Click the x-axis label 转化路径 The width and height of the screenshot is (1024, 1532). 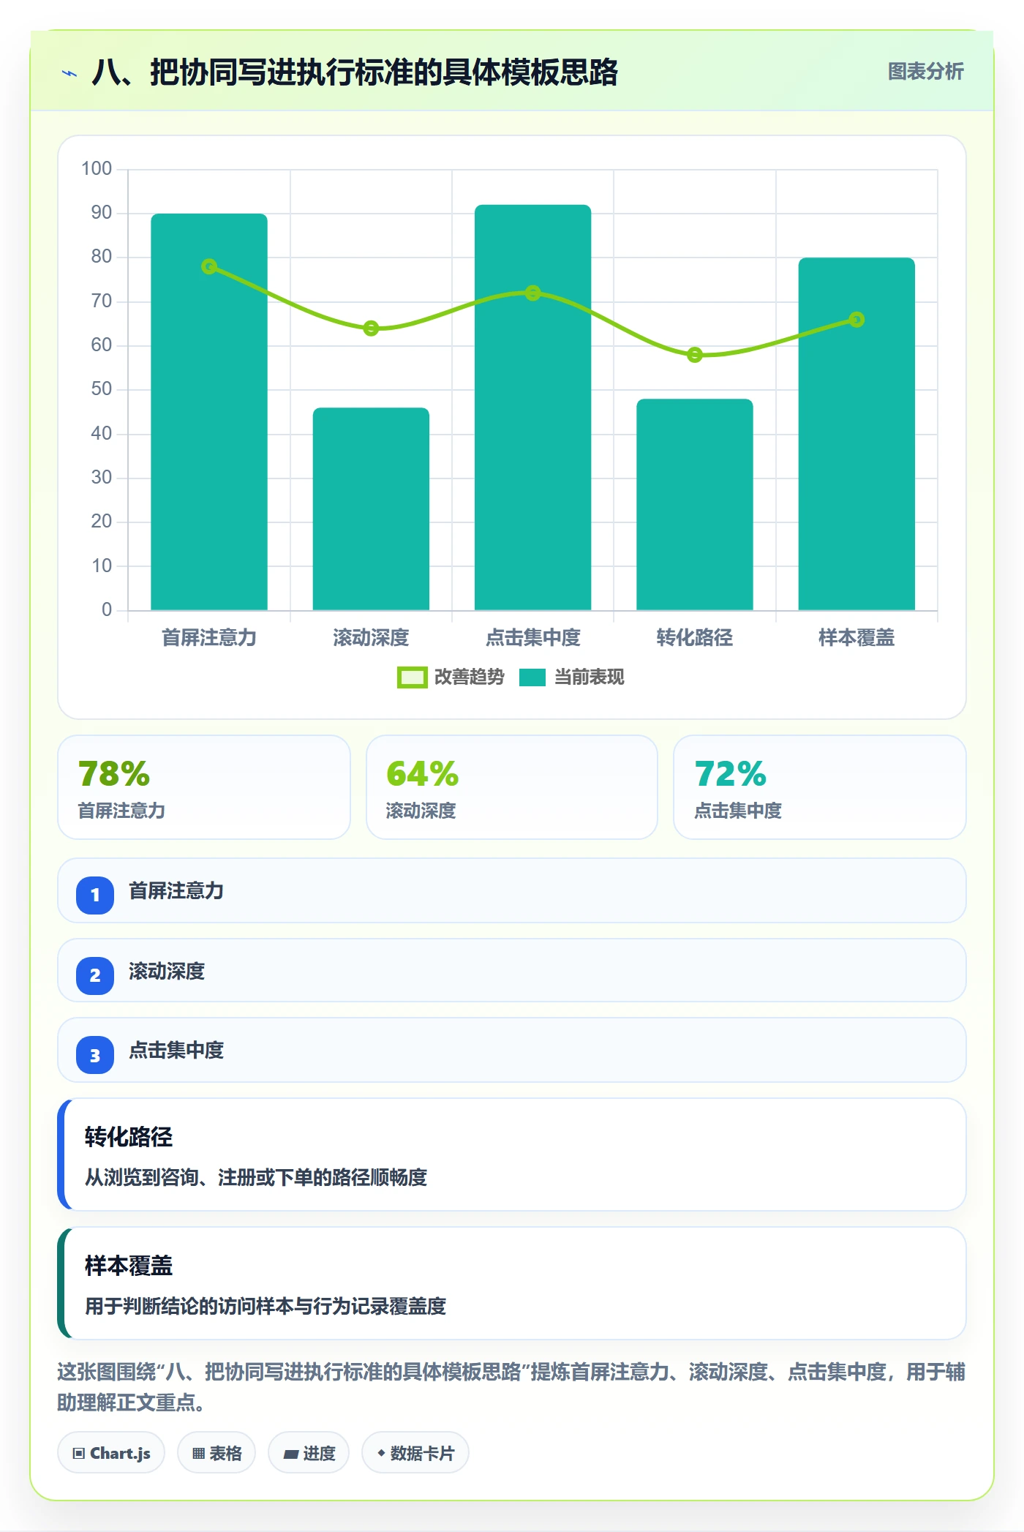(x=695, y=638)
